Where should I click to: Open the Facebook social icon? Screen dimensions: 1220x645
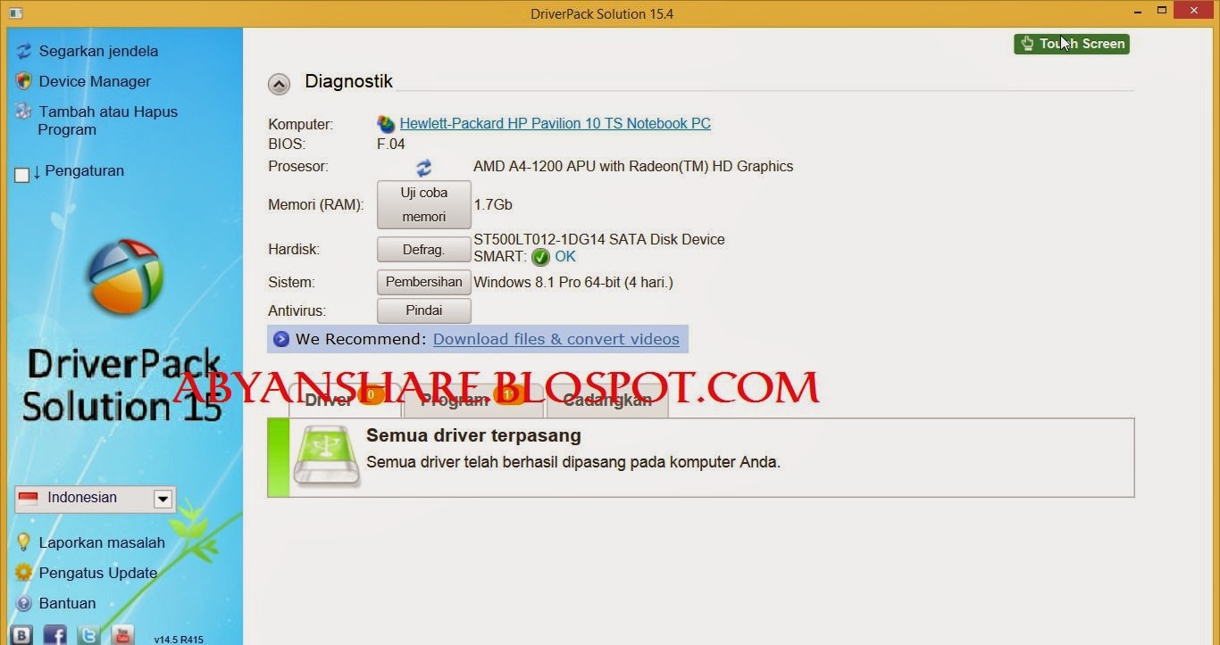click(x=54, y=634)
